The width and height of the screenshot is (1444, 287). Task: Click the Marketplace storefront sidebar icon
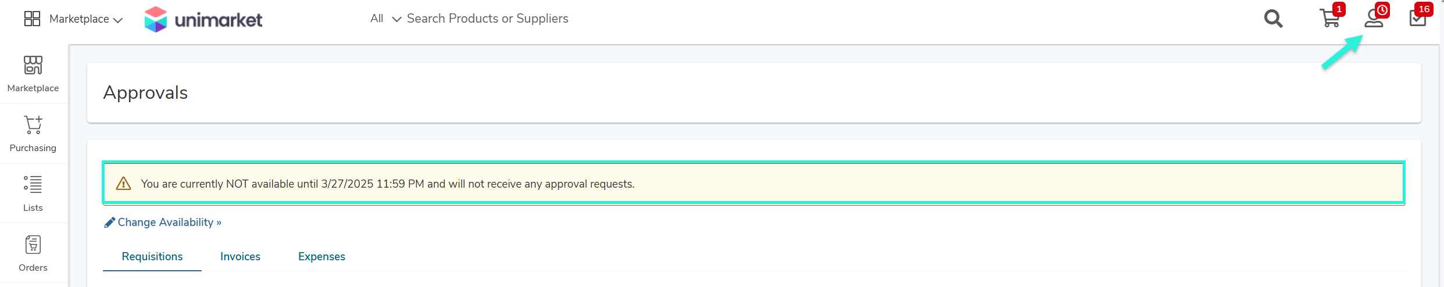coord(33,65)
